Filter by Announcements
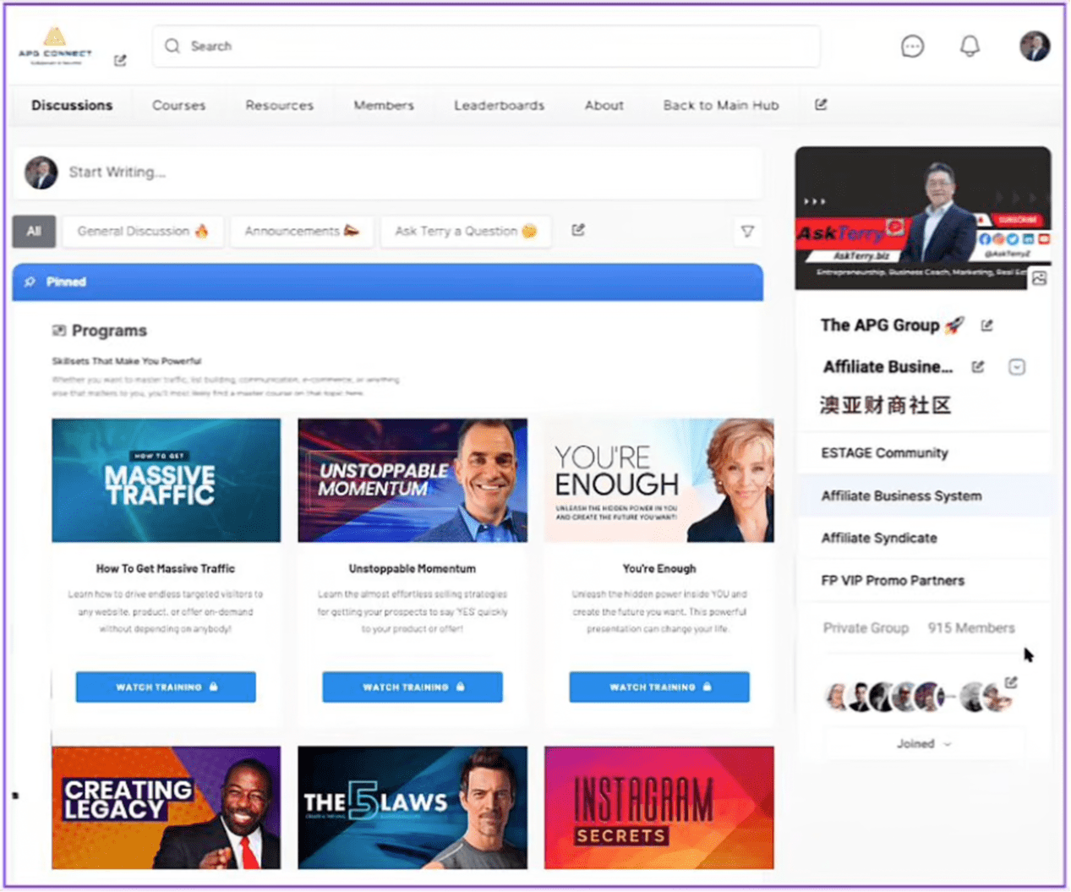Screen dimensions: 1071x892 pos(302,231)
